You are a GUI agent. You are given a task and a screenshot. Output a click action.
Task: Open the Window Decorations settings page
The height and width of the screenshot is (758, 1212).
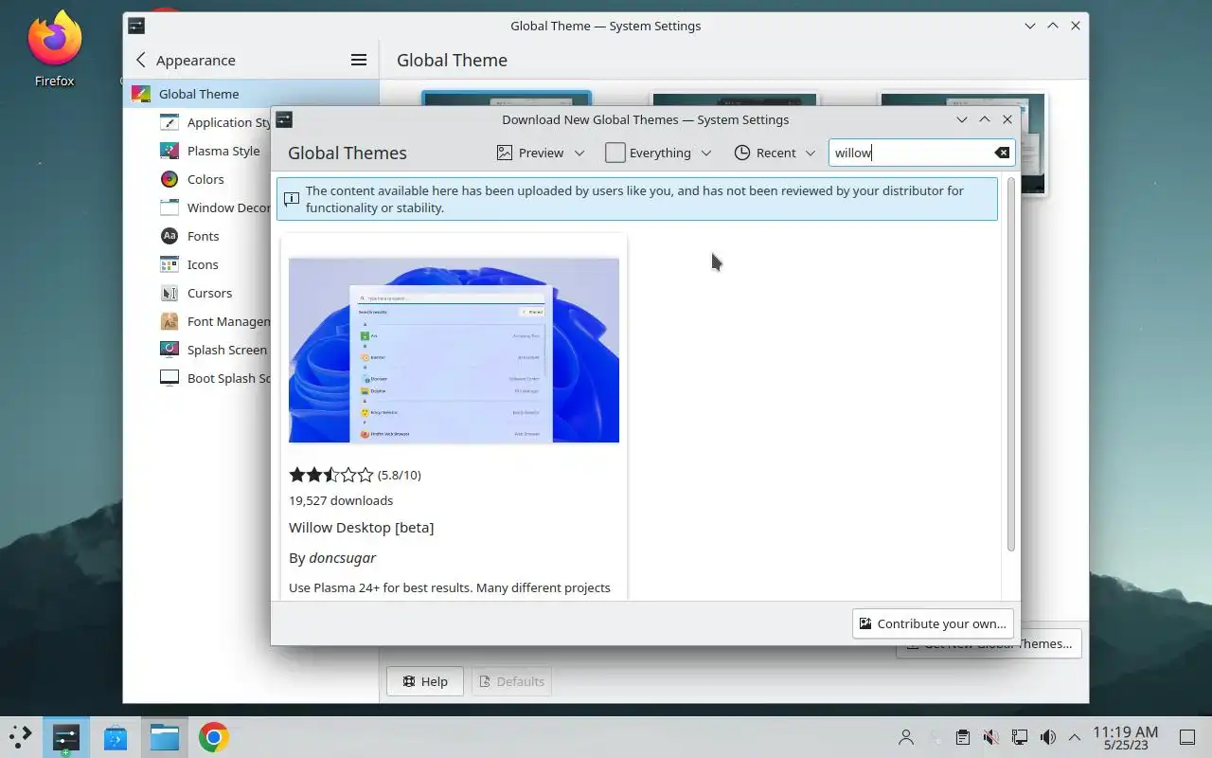point(215,208)
